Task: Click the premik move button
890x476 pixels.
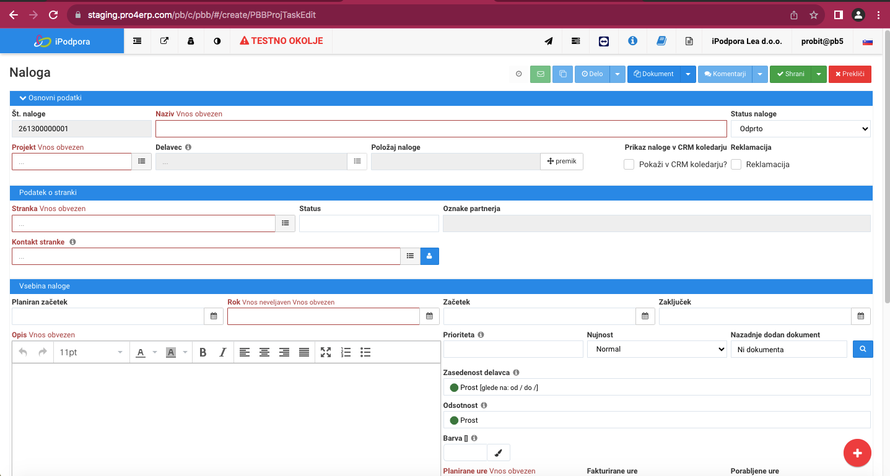Action: [x=562, y=161]
